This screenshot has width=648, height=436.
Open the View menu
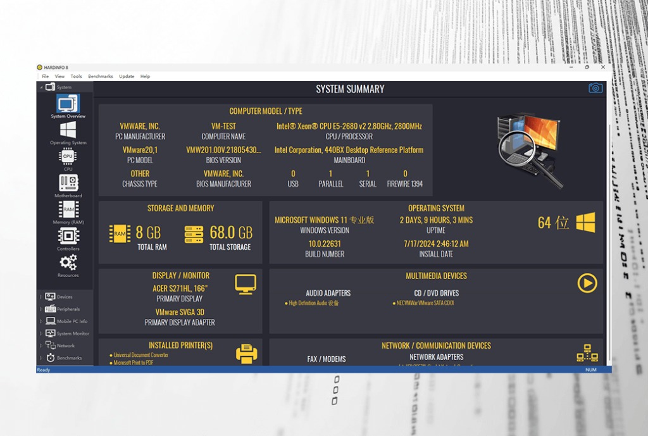tap(59, 77)
